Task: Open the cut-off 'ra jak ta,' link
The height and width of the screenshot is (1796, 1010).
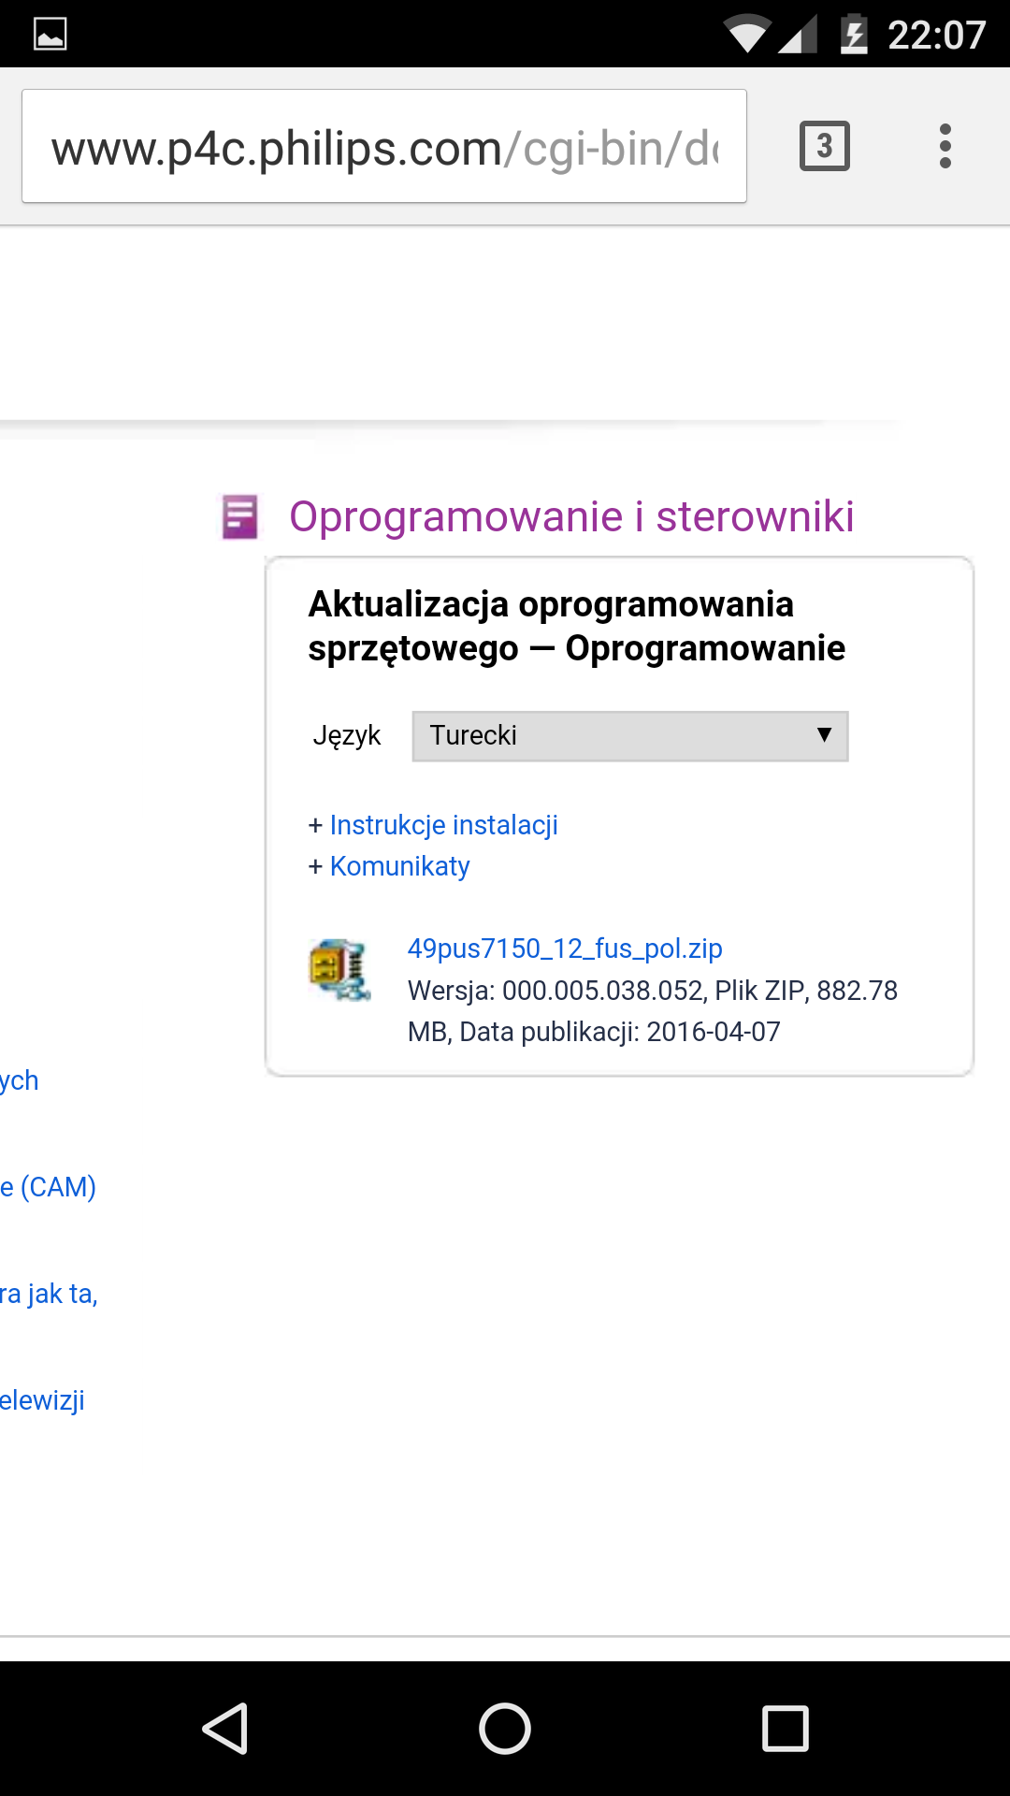Action: (x=49, y=1294)
